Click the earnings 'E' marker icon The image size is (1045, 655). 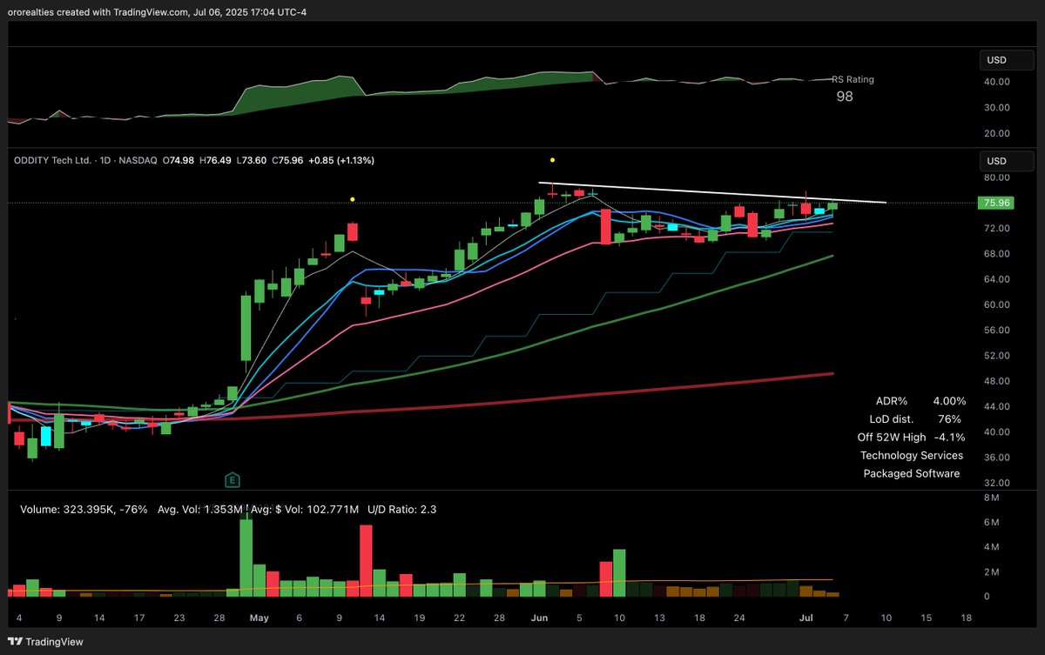(x=233, y=479)
